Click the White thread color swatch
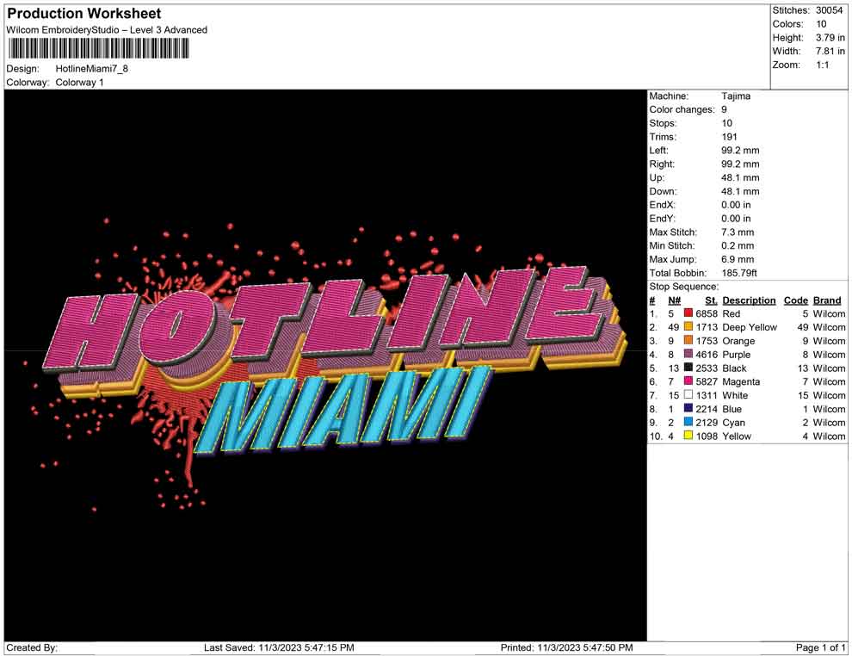Viewport: 852px width, 656px height. 688,396
